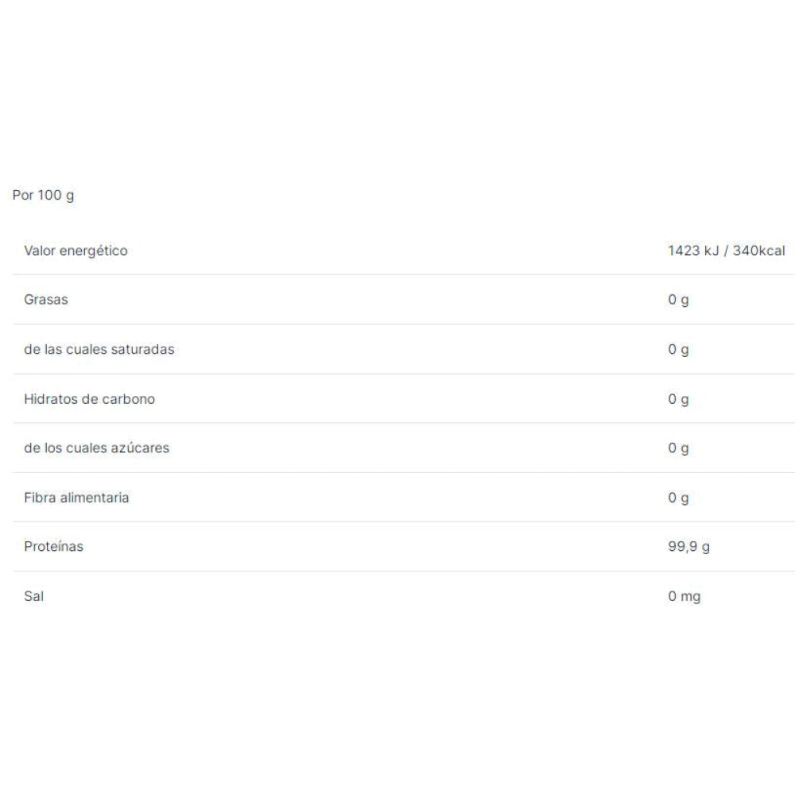Click the word 'Fibra'
Screen dimensions: 795x795
[x=40, y=498]
